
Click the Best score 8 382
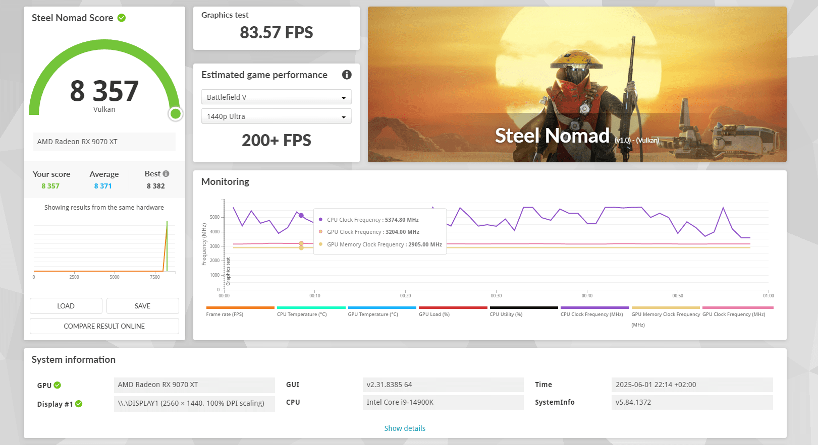pyautogui.click(x=156, y=186)
